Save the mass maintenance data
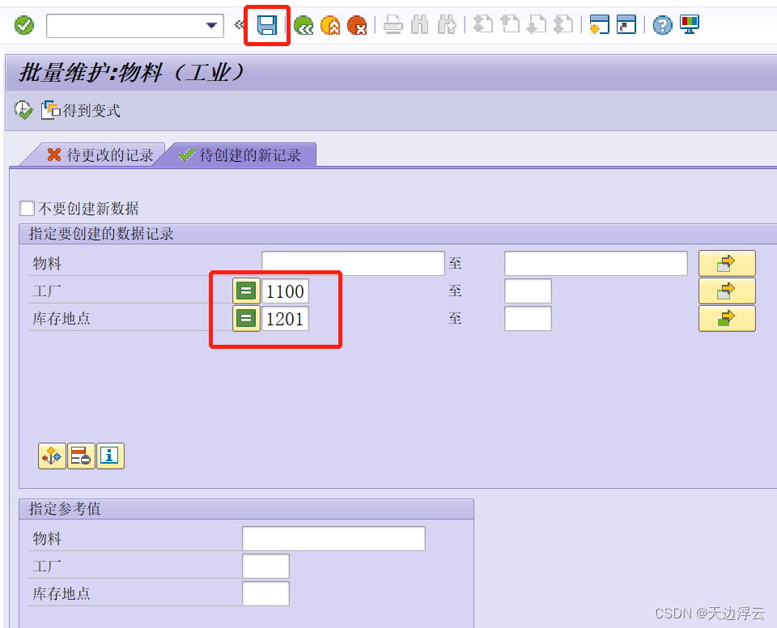This screenshot has height=628, width=777. click(267, 24)
